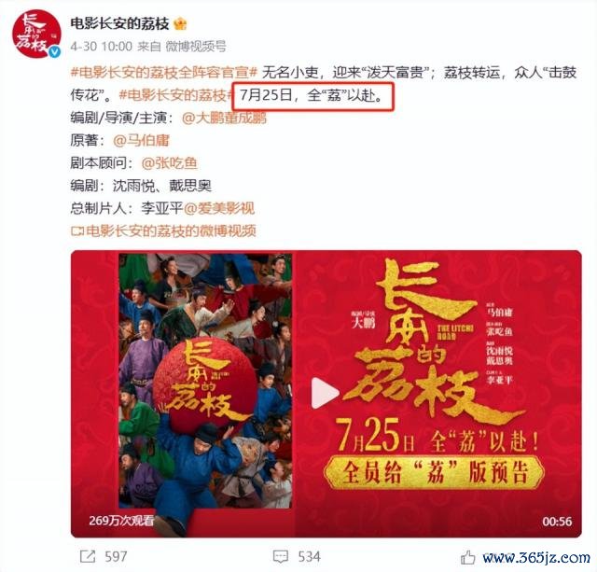Screen dimensions: 597x572
Task: Visit @张吃鱼 mention link
Action: pyautogui.click(x=169, y=163)
